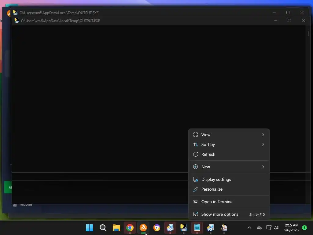Viewport: 313px width, 235px height.
Task: Open the volume speaker tray icon
Action: 276,228
